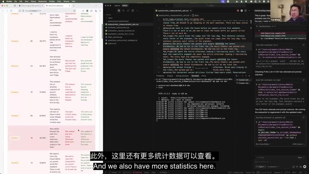309x174 pixels.
Task: Open the Firefox hamburger menu
Action: pyautogui.click(x=100, y=11)
